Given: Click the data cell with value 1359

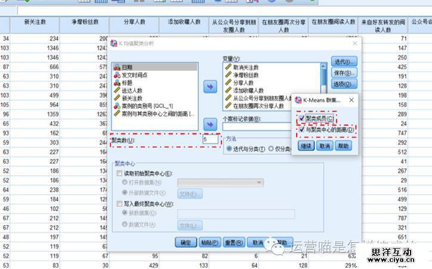Looking at the screenshot, I should [35, 115].
